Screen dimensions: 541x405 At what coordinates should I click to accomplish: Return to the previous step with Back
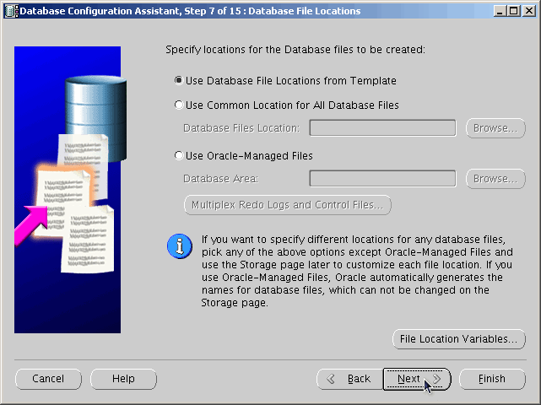tap(349, 379)
